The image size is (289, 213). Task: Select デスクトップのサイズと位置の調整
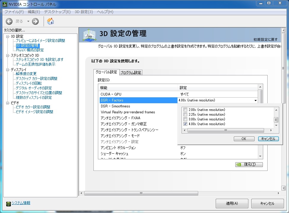point(39,93)
